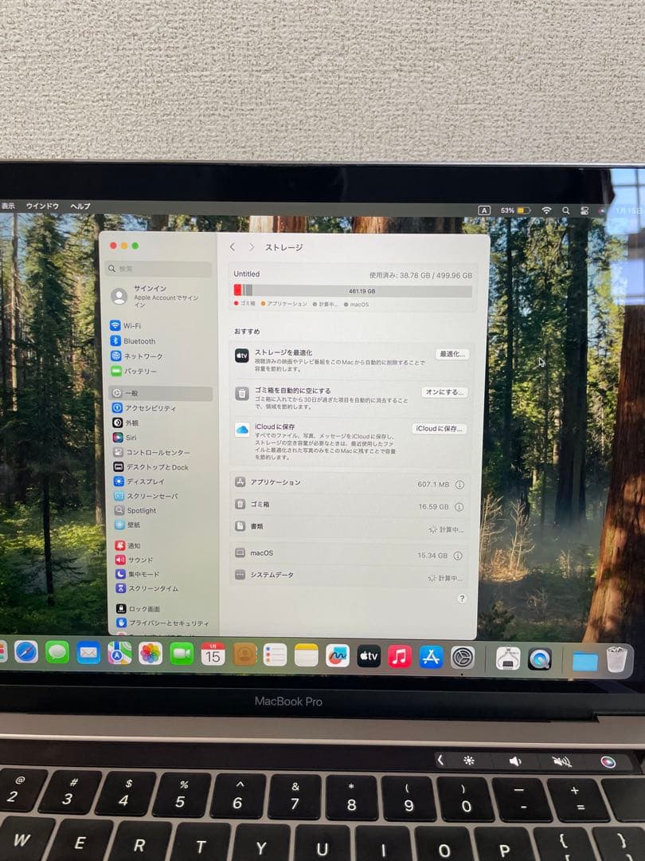Screen dimensions: 645x861
Task: Go back using the left chevron arrow
Action: click(x=232, y=247)
